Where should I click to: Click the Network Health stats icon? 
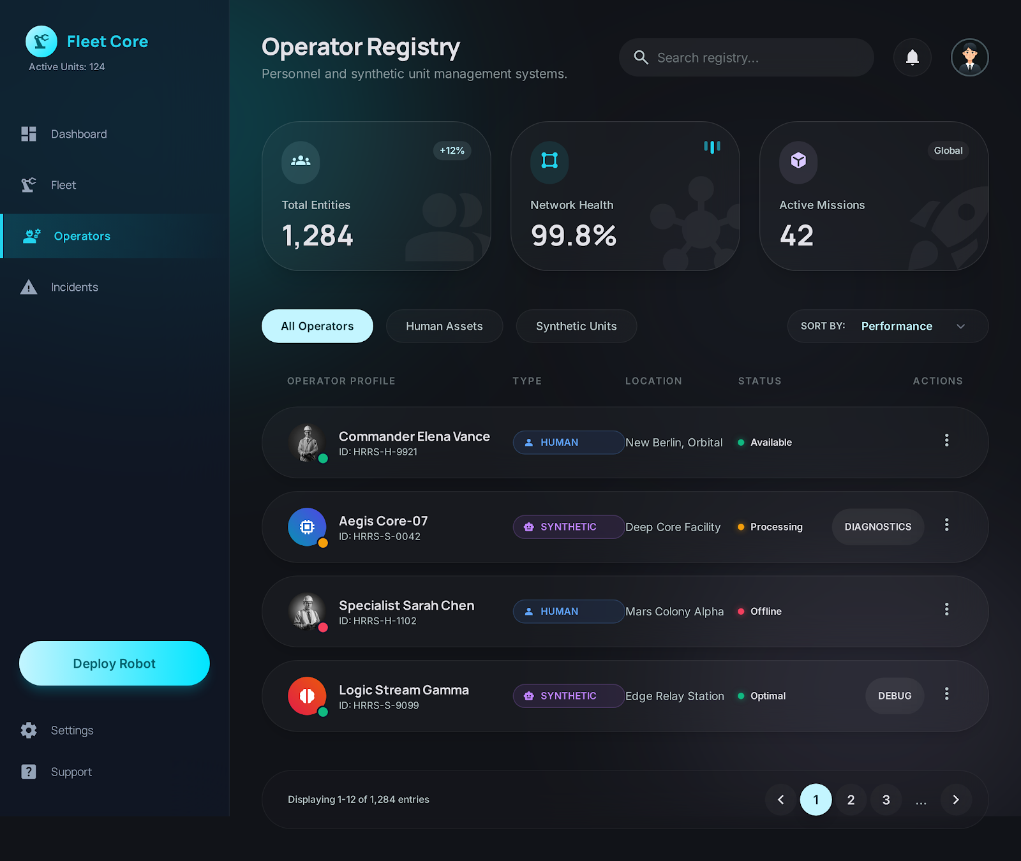[x=549, y=163]
